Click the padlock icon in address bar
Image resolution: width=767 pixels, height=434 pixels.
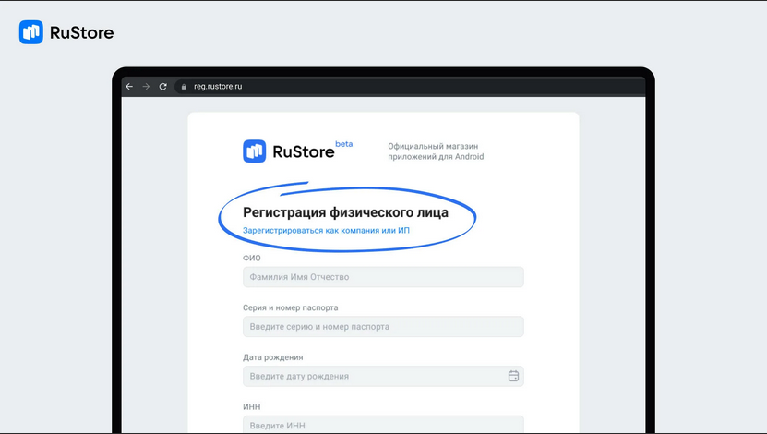click(x=184, y=87)
